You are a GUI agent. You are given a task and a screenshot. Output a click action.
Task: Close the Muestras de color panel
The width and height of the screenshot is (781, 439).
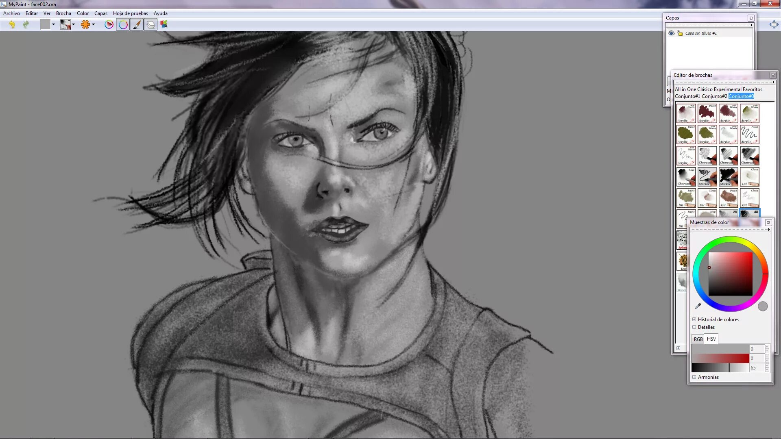(x=768, y=222)
